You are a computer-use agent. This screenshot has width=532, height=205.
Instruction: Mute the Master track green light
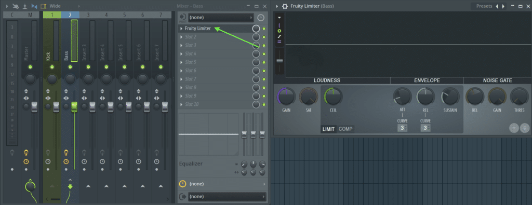(x=30, y=67)
